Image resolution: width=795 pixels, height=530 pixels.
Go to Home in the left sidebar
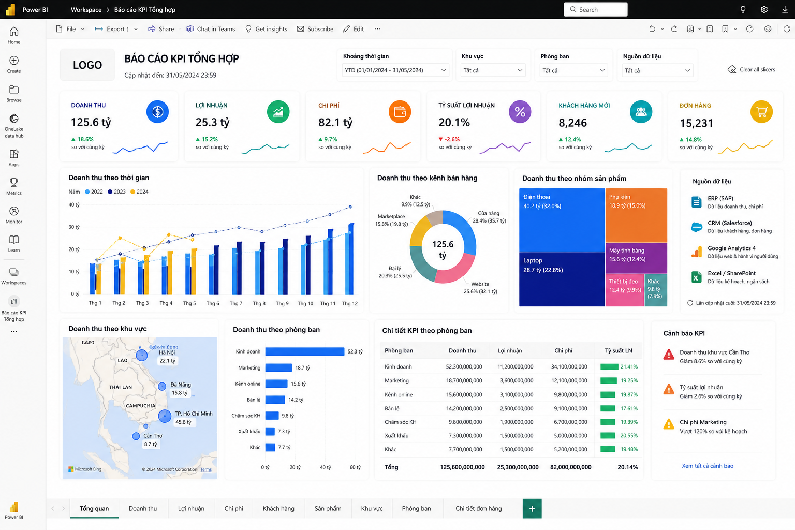[x=14, y=35]
